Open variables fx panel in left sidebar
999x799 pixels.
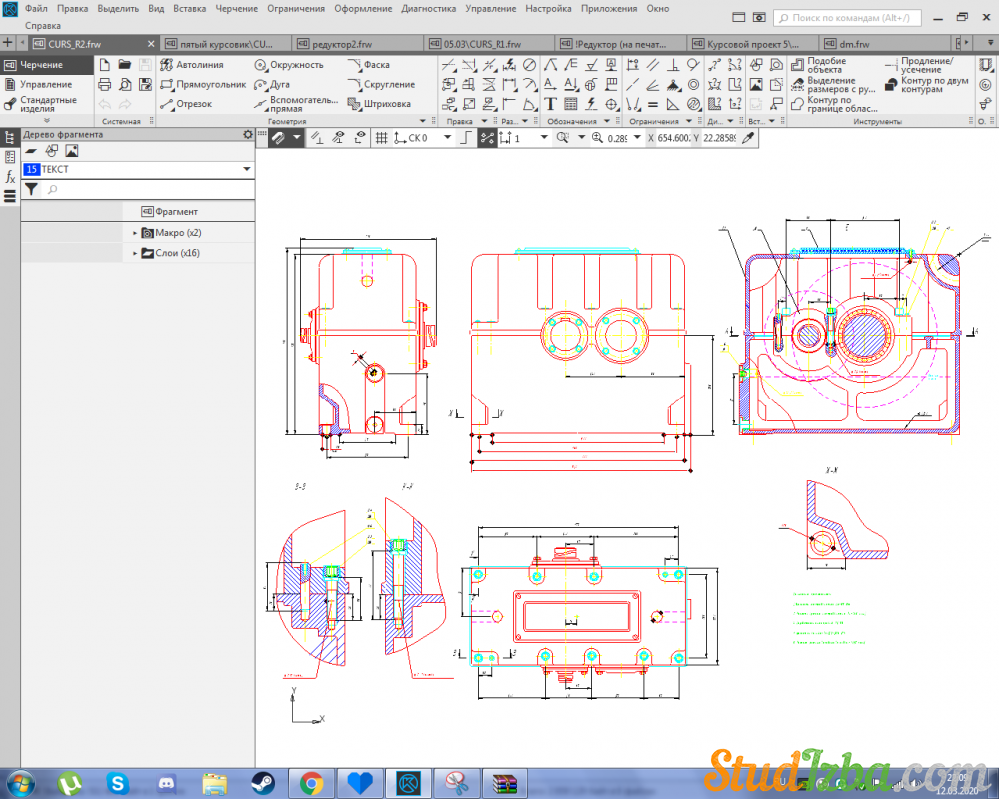[10, 177]
